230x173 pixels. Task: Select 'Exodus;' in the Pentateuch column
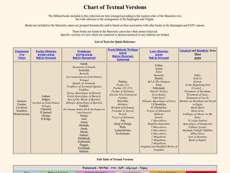click(x=22, y=104)
